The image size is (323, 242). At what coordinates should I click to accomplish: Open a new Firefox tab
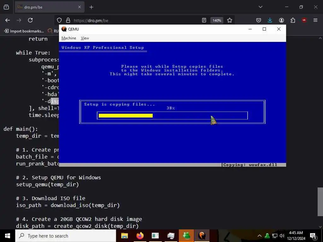coord(91,7)
